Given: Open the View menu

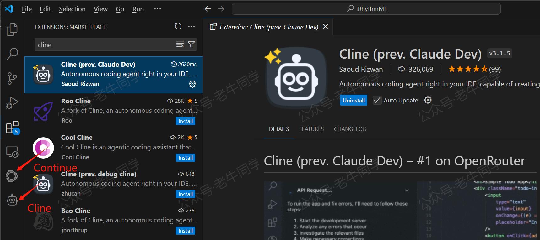Looking at the screenshot, I should (100, 9).
